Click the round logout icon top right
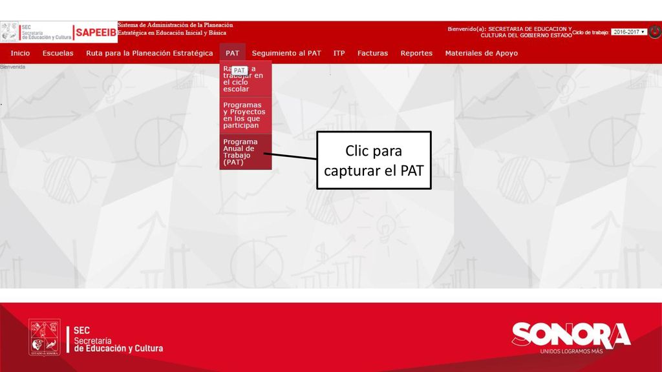Viewport: 662px width, 372px height. click(x=655, y=32)
